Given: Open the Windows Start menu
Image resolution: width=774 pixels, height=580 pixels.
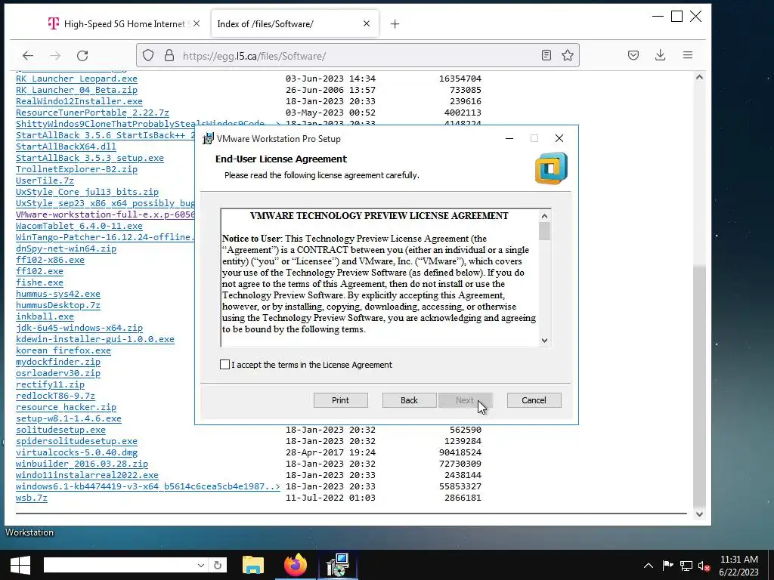Looking at the screenshot, I should [x=20, y=565].
